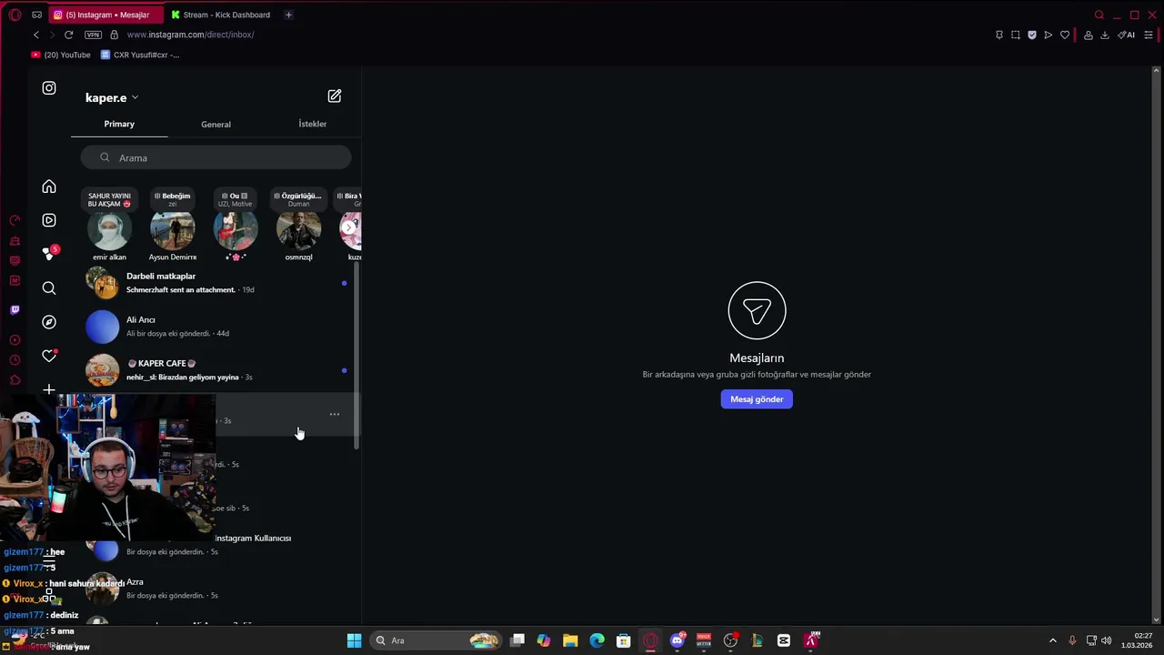View emir alkan's note avatar

tap(109, 231)
